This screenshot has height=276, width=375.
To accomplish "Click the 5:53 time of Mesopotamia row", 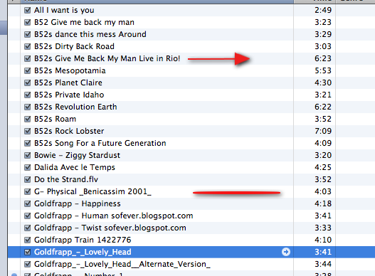I will pyautogui.click(x=323, y=71).
